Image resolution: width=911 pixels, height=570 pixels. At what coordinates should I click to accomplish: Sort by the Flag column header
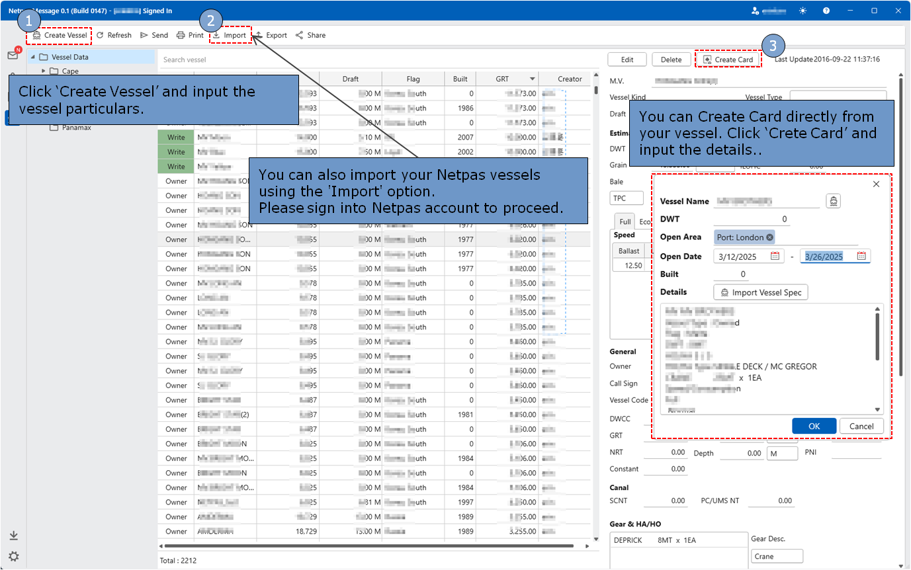pyautogui.click(x=413, y=79)
